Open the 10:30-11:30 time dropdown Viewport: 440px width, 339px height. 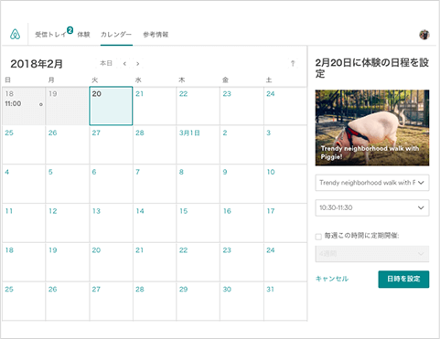[x=372, y=207]
